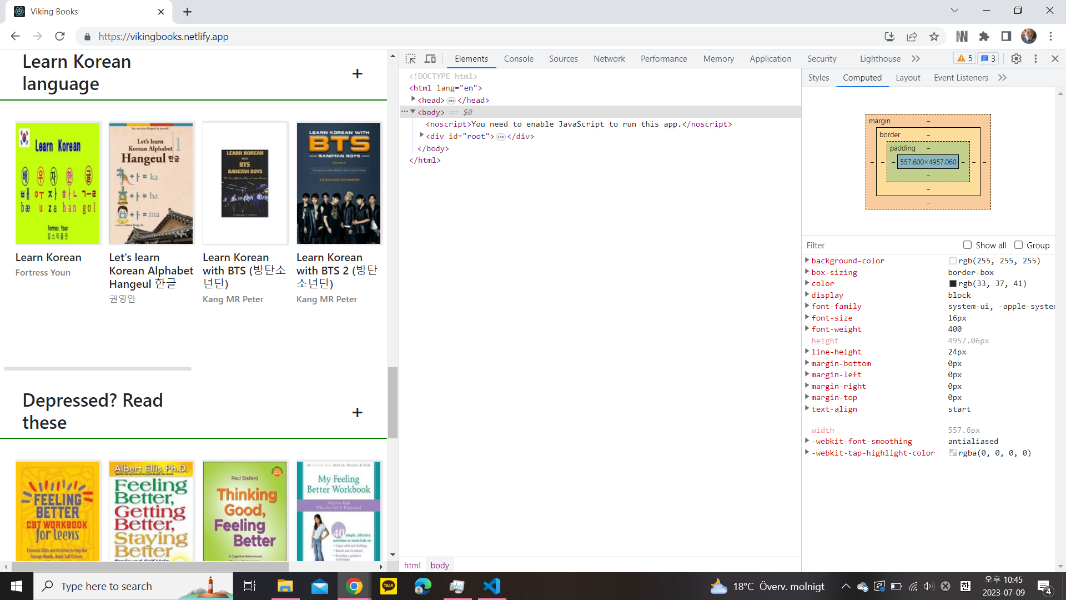Enable the Show all checkbox
The image size is (1066, 600).
click(968, 245)
